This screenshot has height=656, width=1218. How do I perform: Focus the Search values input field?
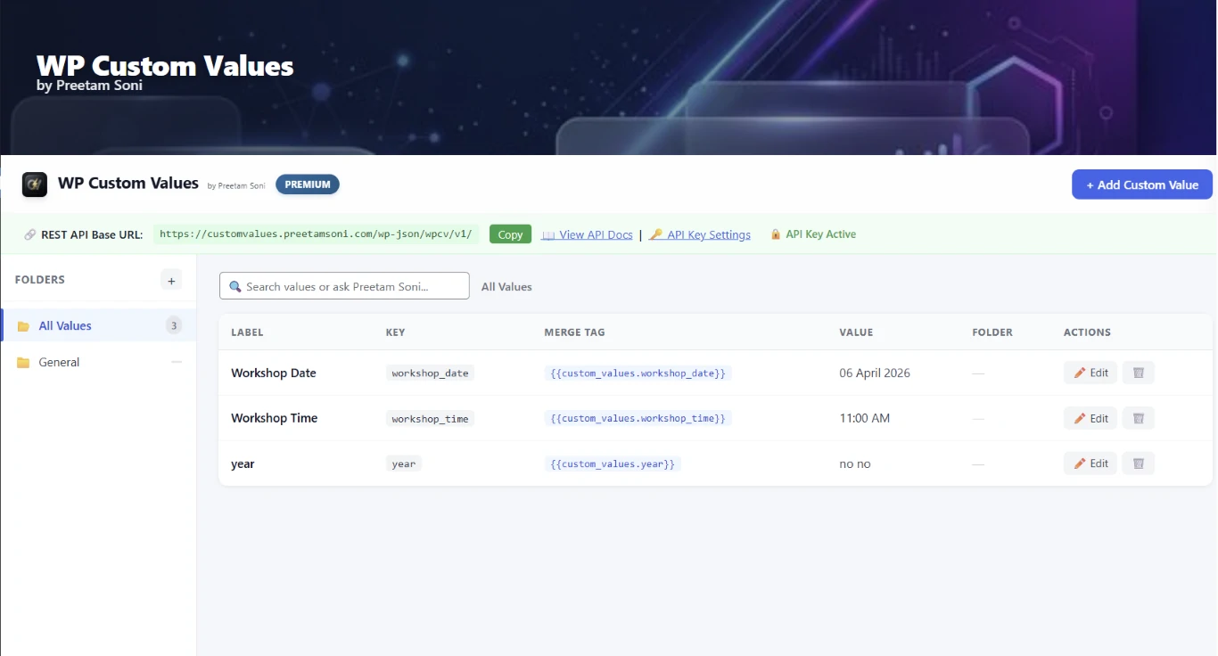[x=344, y=286]
